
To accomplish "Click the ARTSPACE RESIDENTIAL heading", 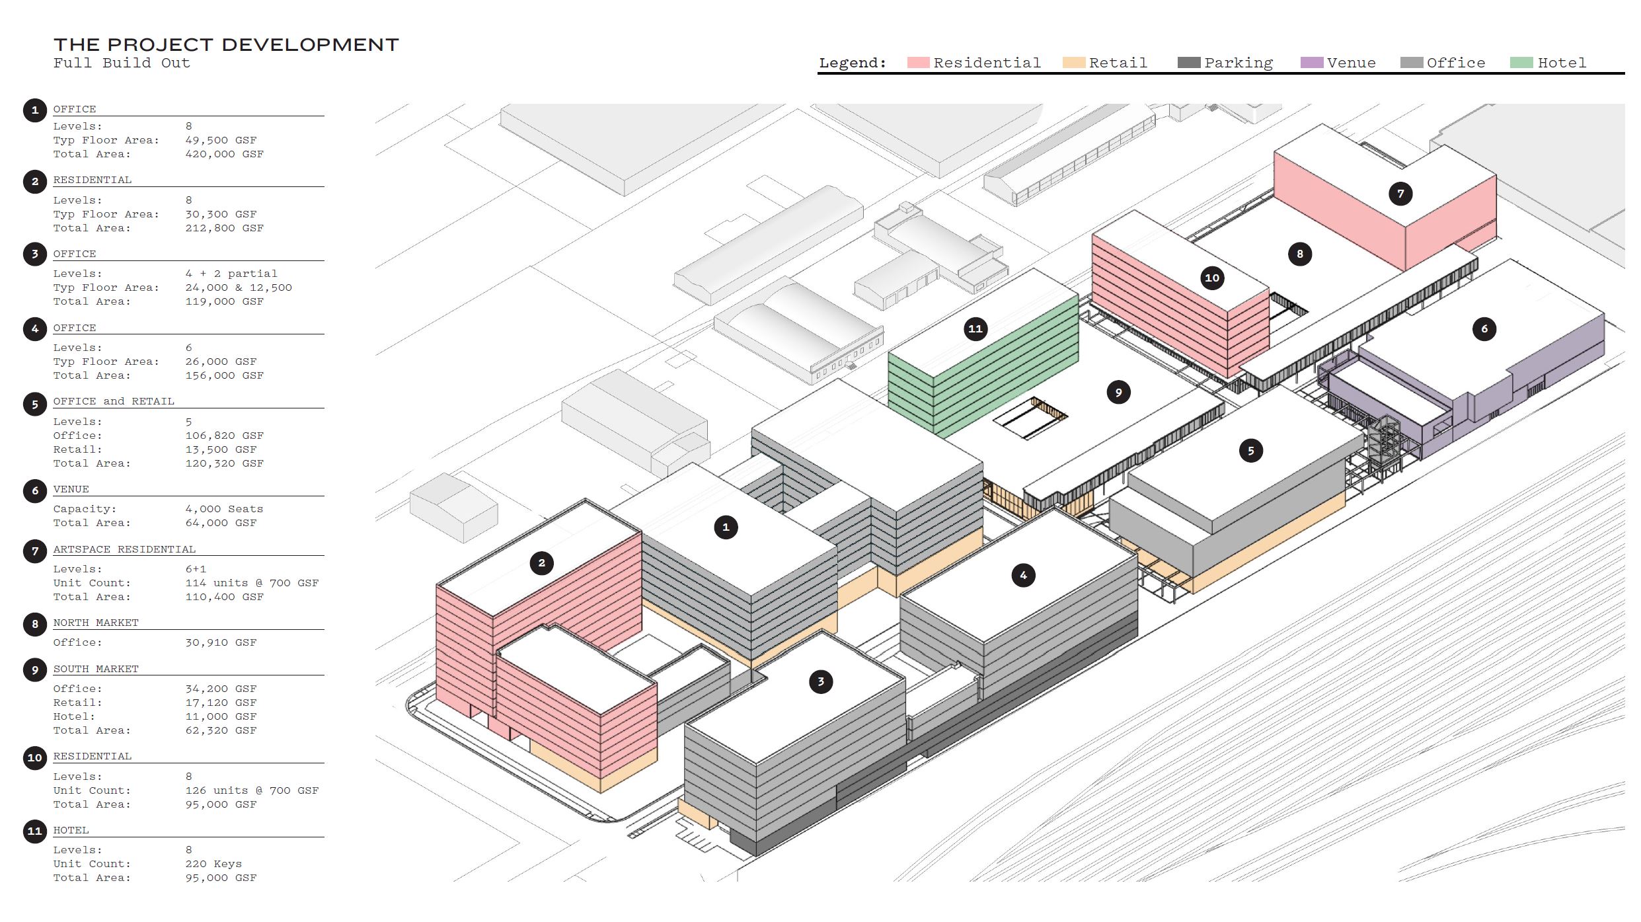I will (124, 549).
